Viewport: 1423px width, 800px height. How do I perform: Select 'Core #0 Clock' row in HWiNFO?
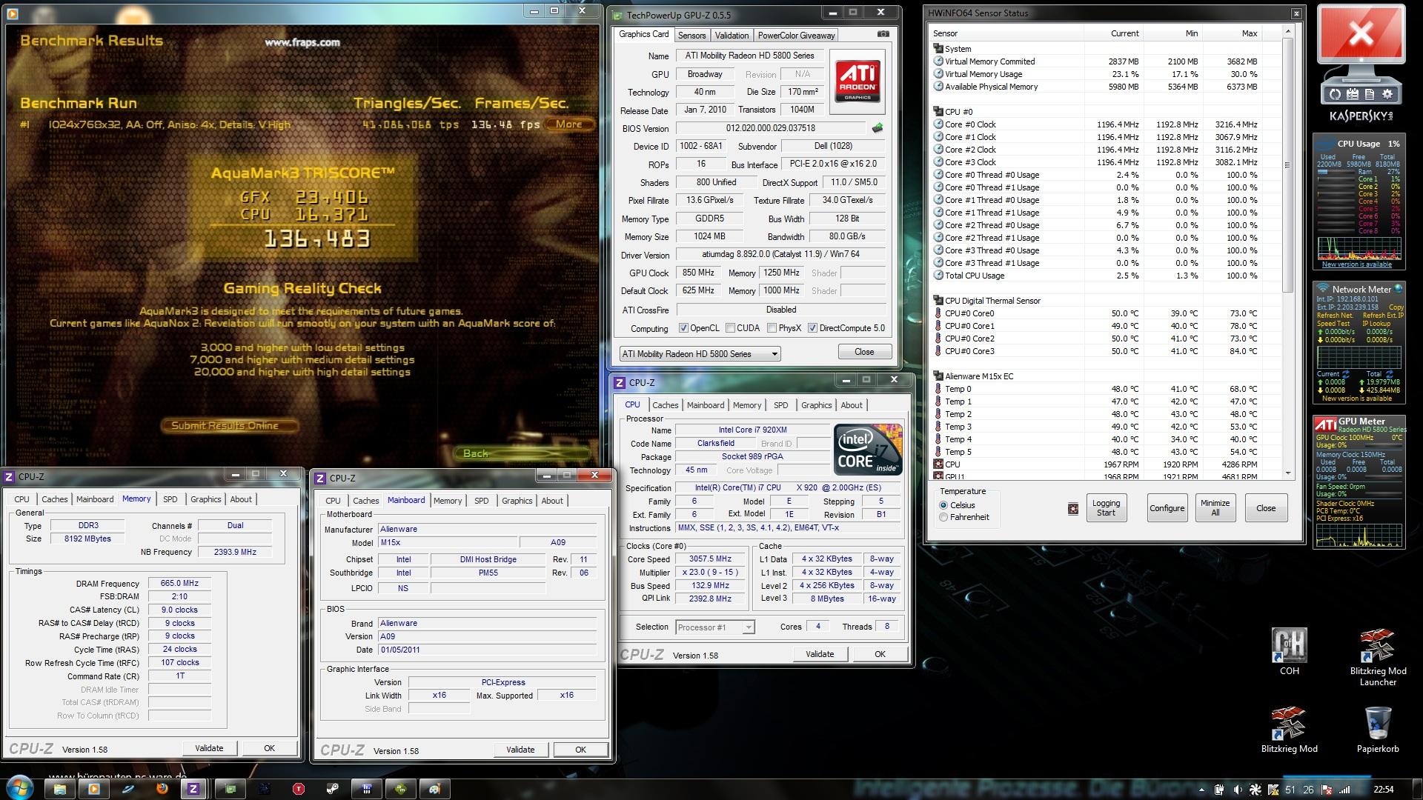click(x=1104, y=124)
